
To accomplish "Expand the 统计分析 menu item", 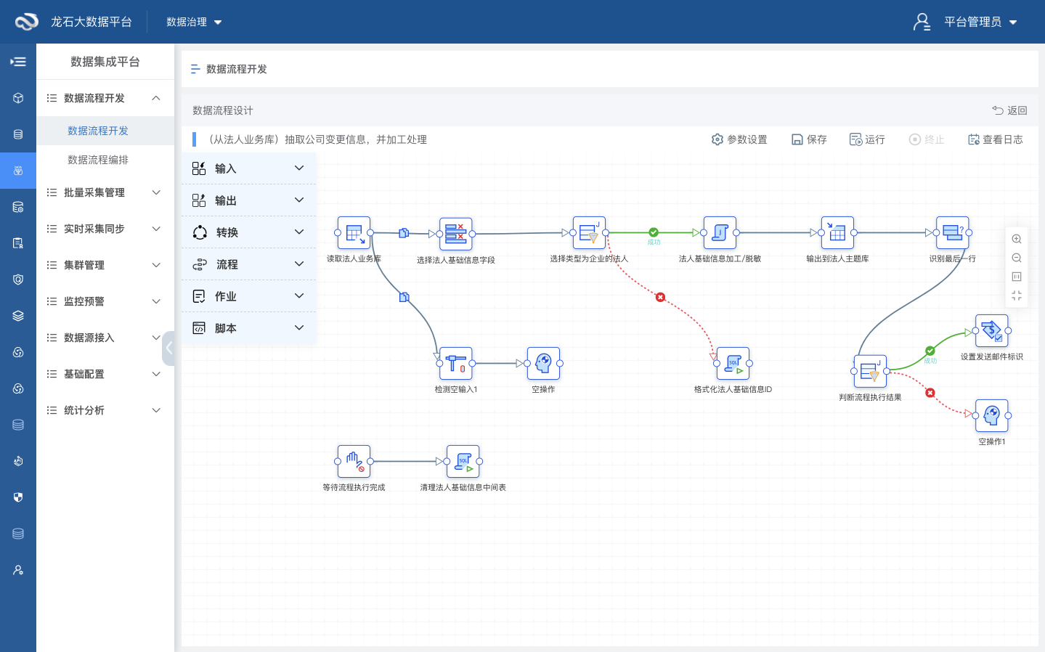I will [x=105, y=410].
